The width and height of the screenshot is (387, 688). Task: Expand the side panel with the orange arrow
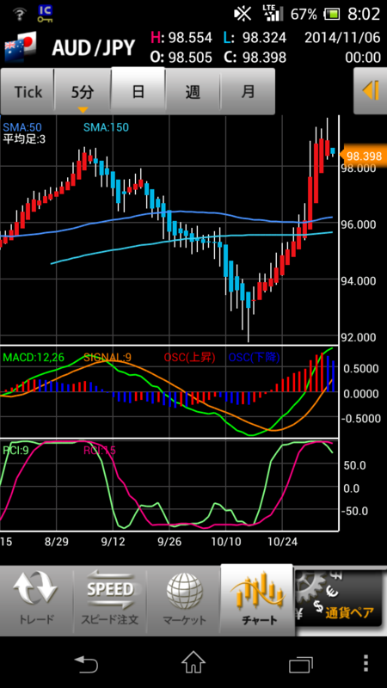click(371, 91)
